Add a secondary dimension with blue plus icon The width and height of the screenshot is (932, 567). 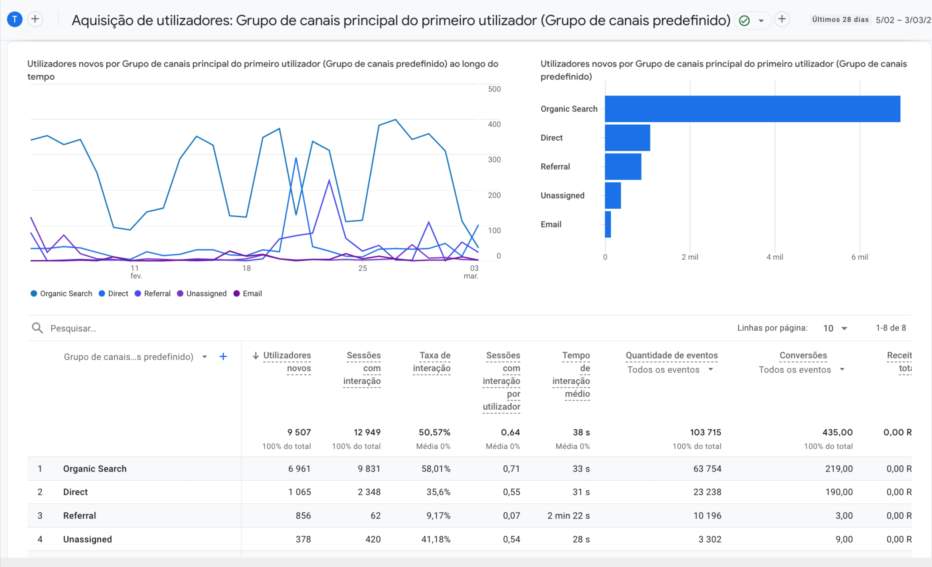click(x=223, y=356)
